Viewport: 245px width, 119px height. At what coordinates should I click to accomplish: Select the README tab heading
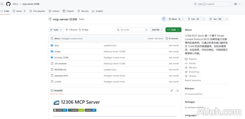click(57, 90)
